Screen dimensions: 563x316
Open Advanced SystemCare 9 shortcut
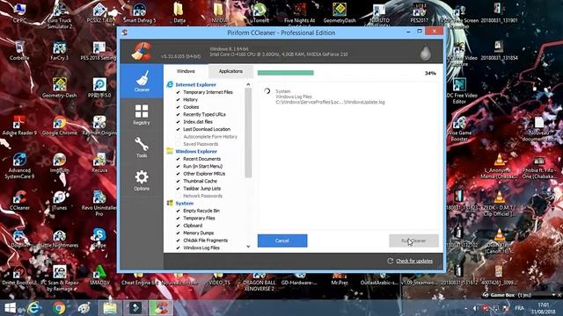pos(19,166)
